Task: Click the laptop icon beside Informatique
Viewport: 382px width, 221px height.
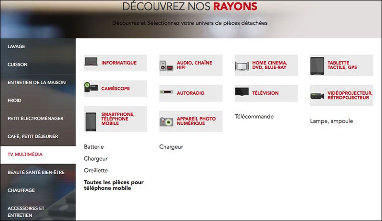Action: [92, 62]
